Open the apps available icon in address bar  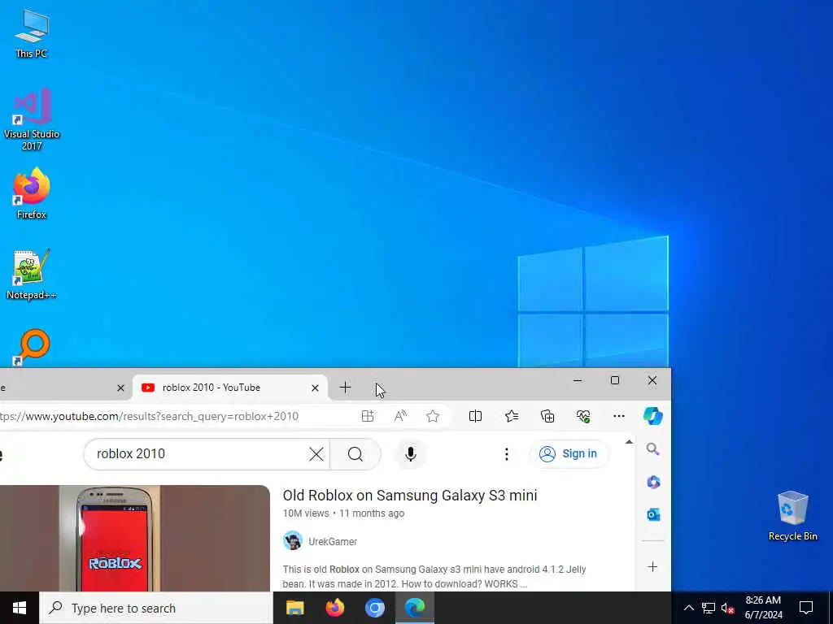(x=368, y=417)
